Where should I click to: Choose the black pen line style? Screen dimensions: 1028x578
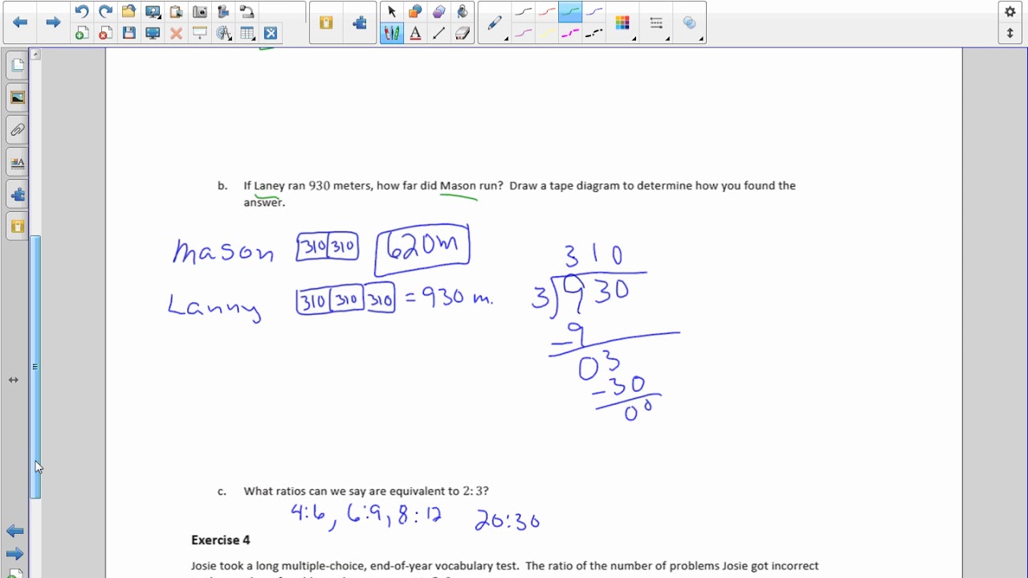pos(524,11)
